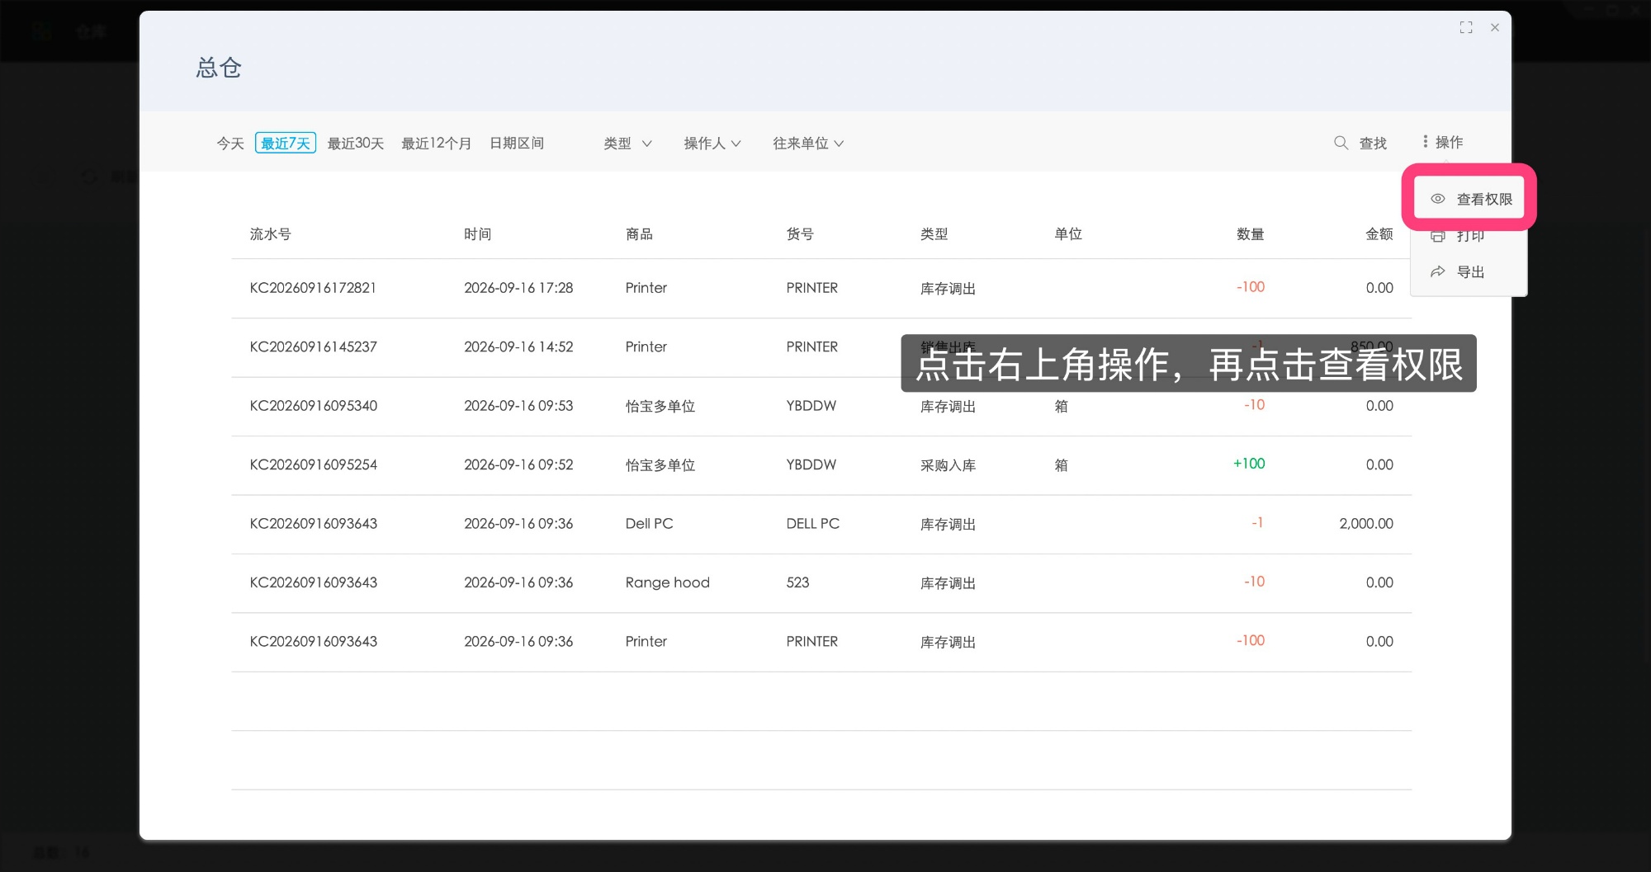Screen dimensions: 1651x872
Task: Select serial number KC20260916095340
Action: tap(314, 406)
